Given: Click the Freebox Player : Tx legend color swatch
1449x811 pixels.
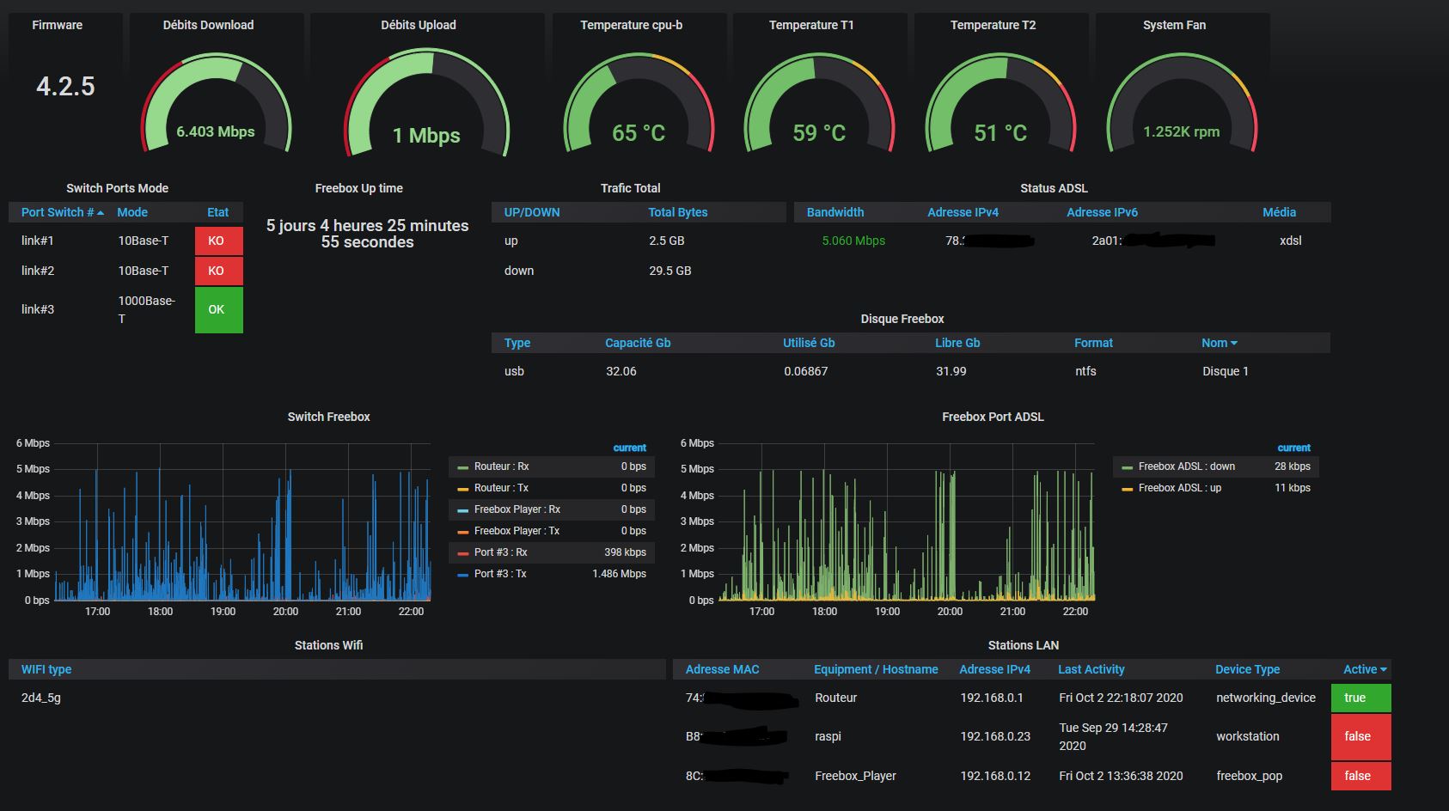Looking at the screenshot, I should 463,532.
